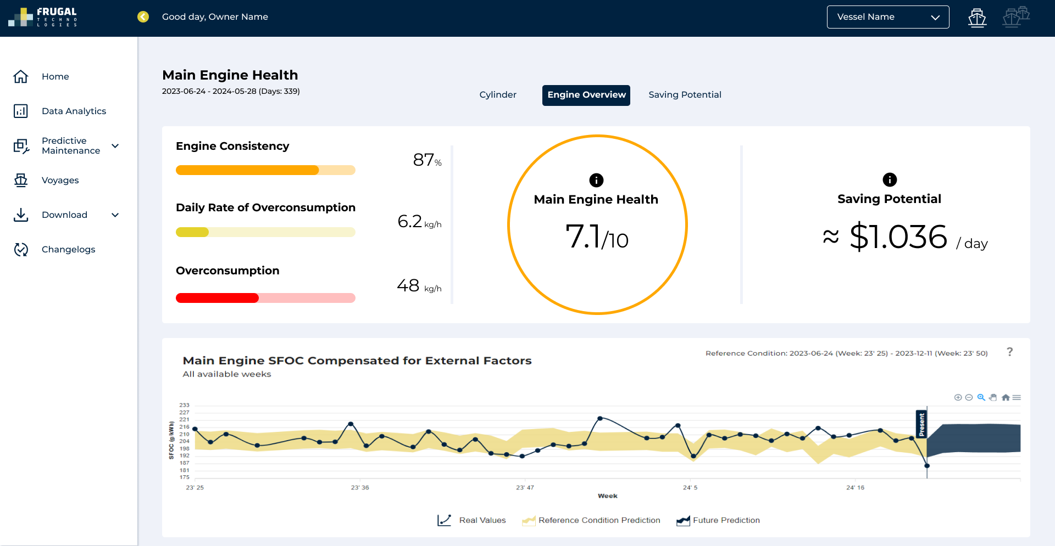Click the 6.2 kg/h value

419,221
